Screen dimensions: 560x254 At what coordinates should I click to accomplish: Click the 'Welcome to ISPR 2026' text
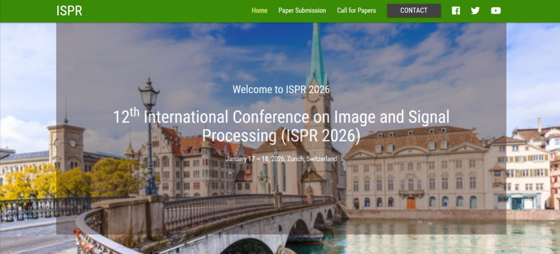281,89
